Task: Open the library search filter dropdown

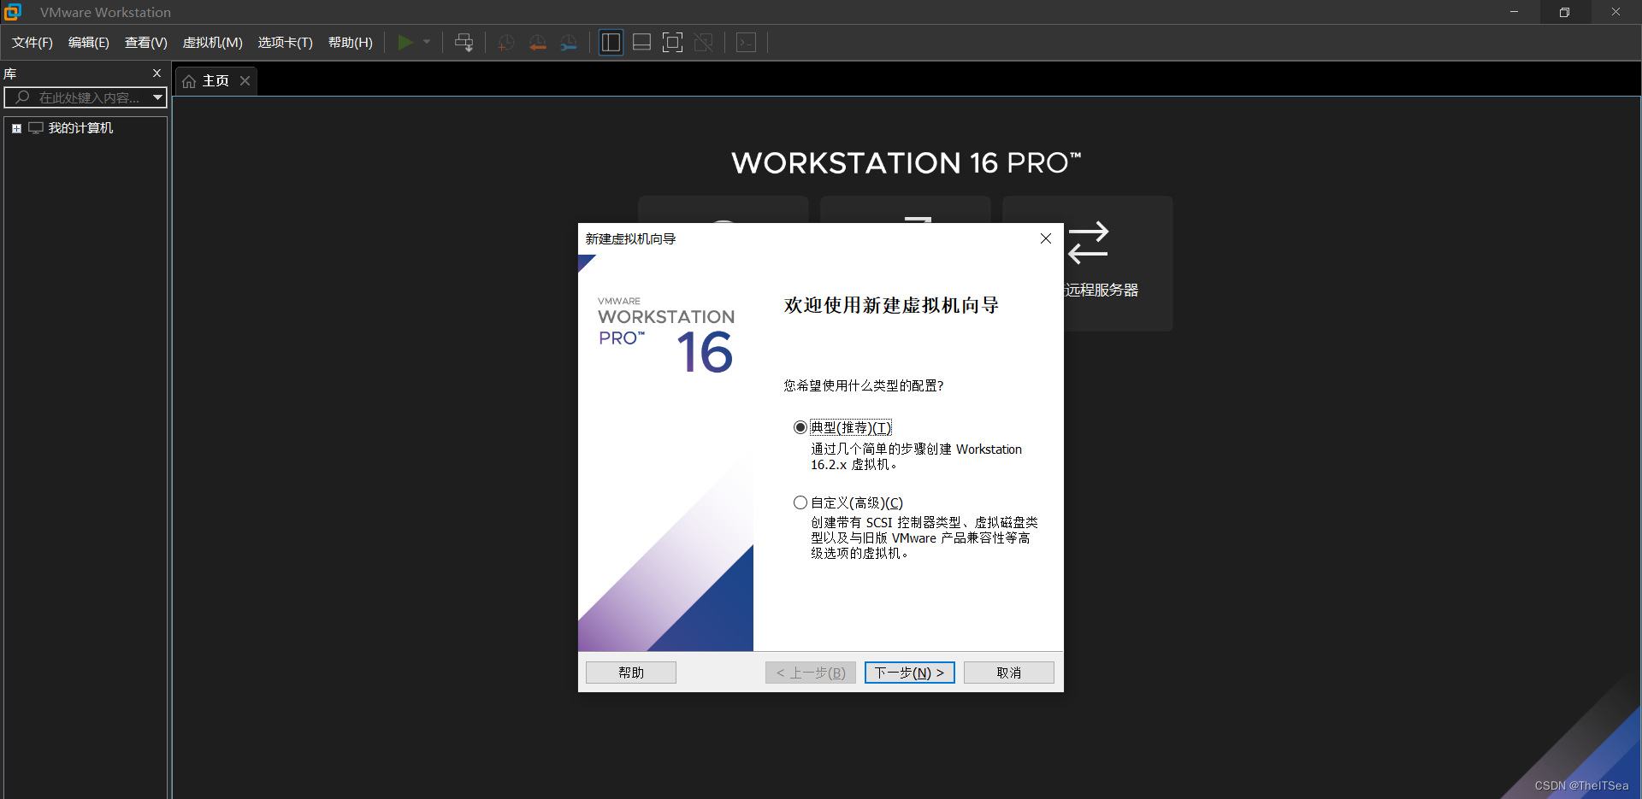Action: (158, 97)
